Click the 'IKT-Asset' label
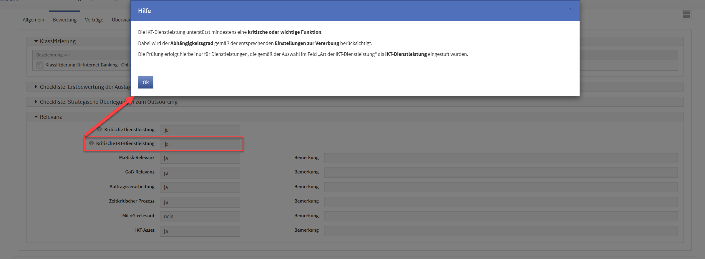This screenshot has height=259, width=705. [x=145, y=230]
